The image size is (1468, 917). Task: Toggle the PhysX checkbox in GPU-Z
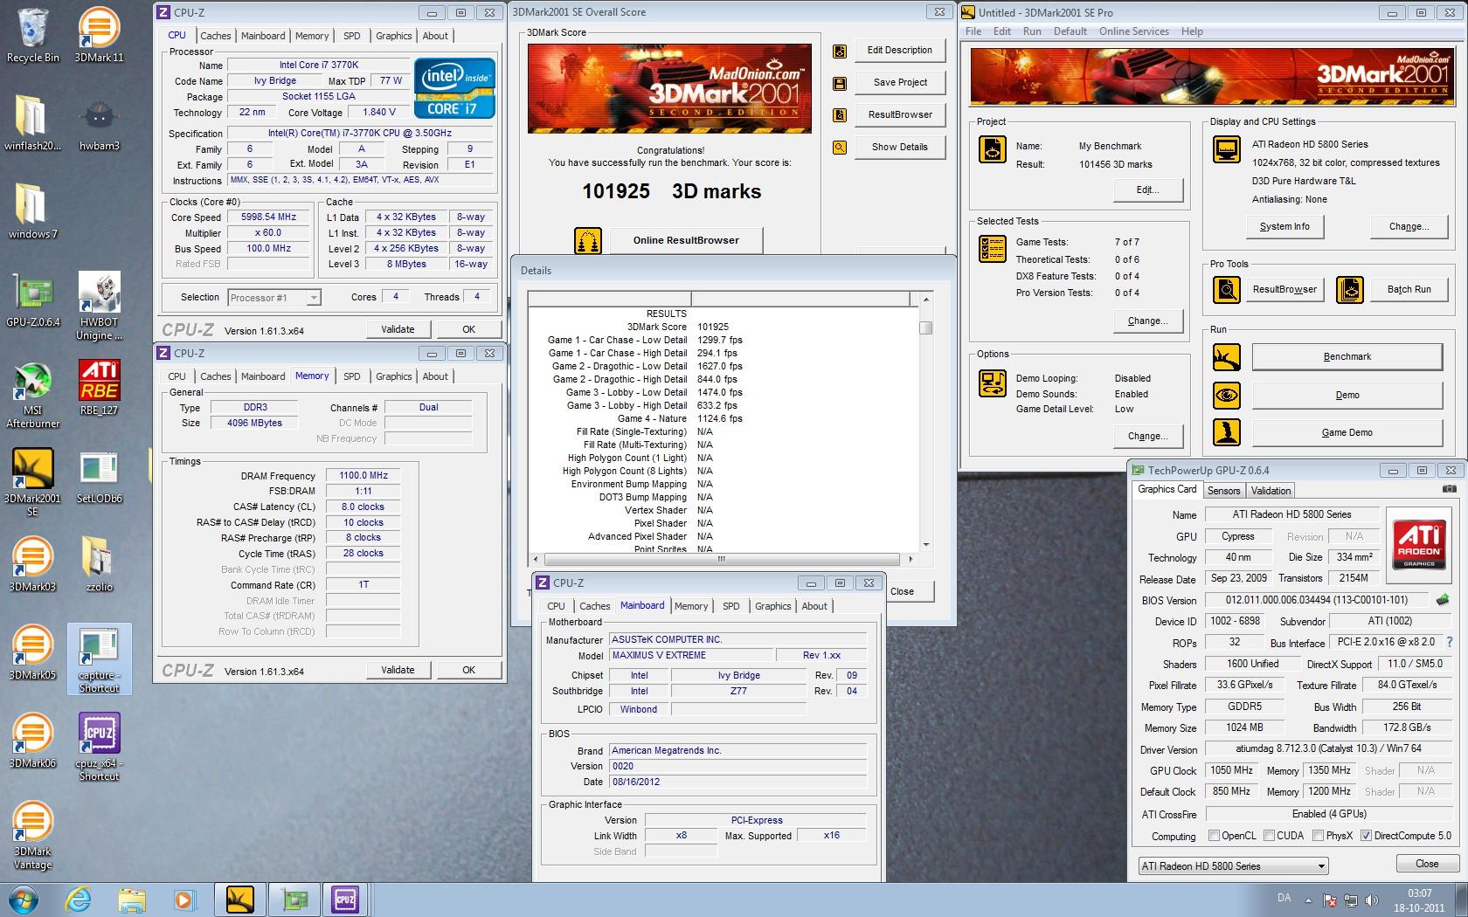pyautogui.click(x=1318, y=836)
